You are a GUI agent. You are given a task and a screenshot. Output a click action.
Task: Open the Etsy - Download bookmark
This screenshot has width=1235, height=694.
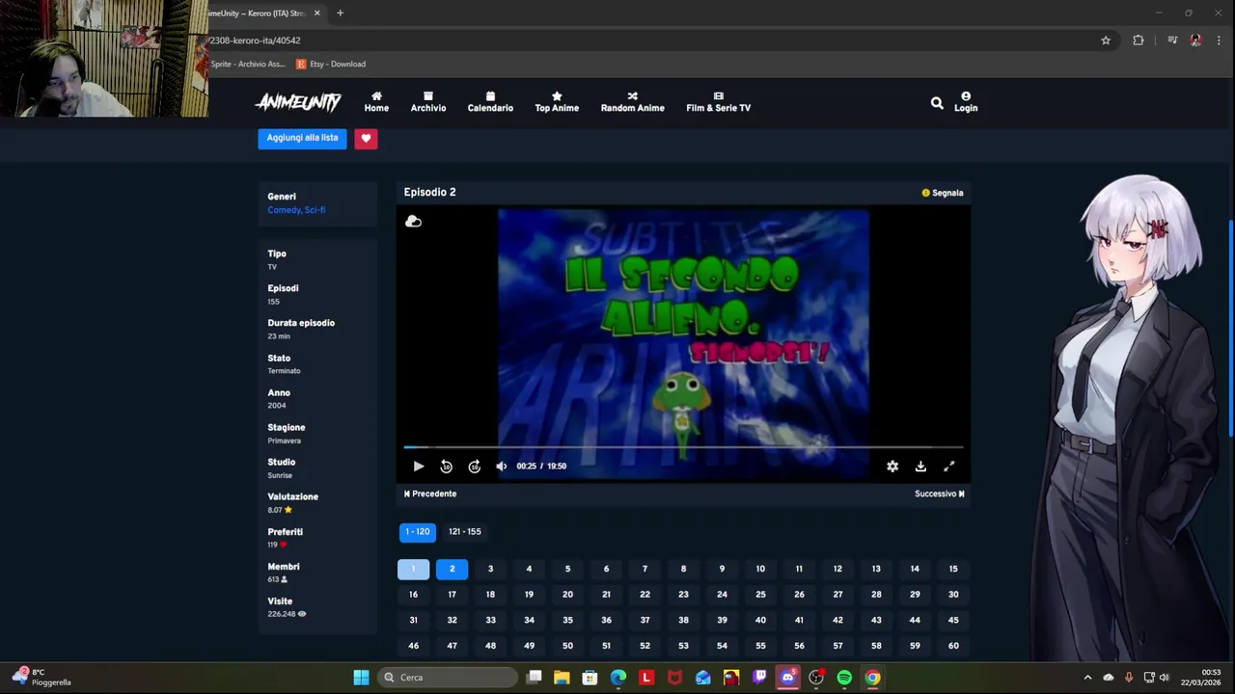tap(331, 65)
